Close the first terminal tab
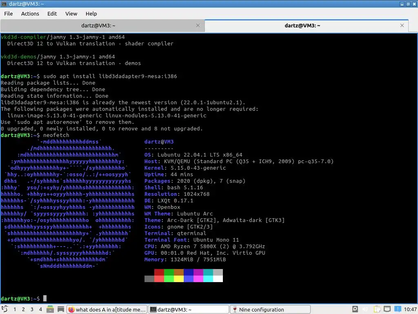 198,25
